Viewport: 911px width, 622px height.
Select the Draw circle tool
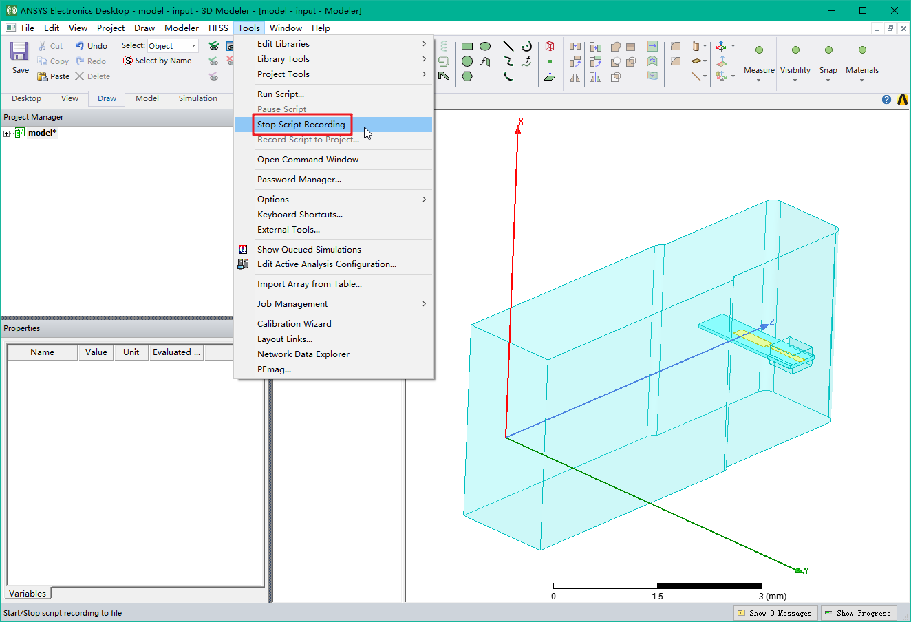click(x=467, y=61)
